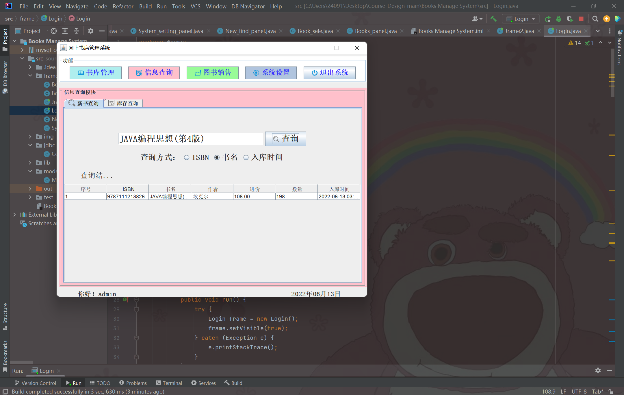Image resolution: width=624 pixels, height=395 pixels.
Task: Select the ISBN radio button
Action: (x=187, y=158)
